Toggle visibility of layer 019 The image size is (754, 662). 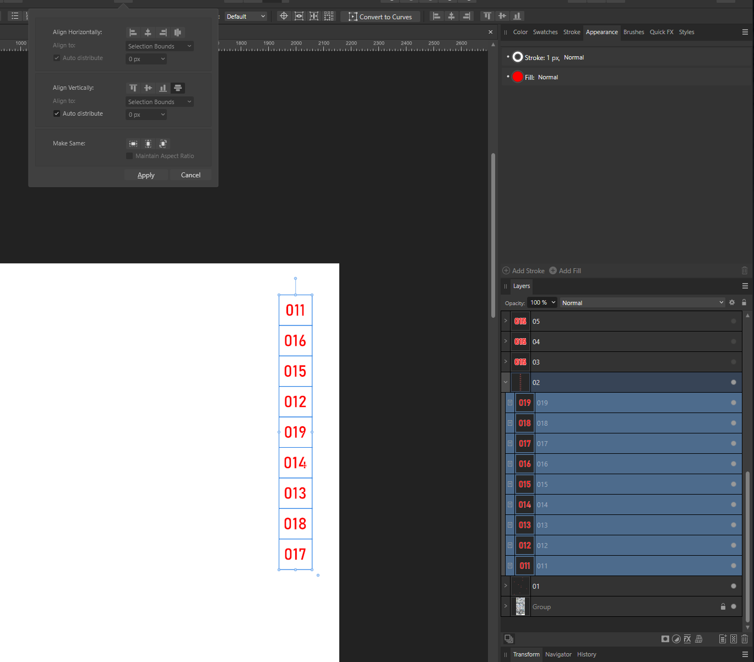point(734,403)
